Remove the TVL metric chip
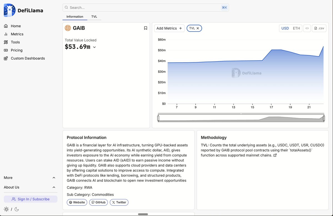 coord(198,28)
